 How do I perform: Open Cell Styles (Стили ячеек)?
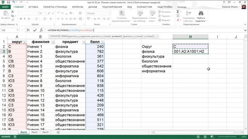click(152, 16)
